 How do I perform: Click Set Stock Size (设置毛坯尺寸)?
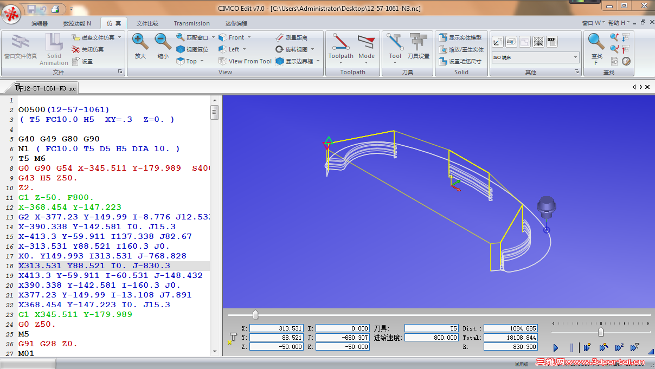(x=460, y=61)
